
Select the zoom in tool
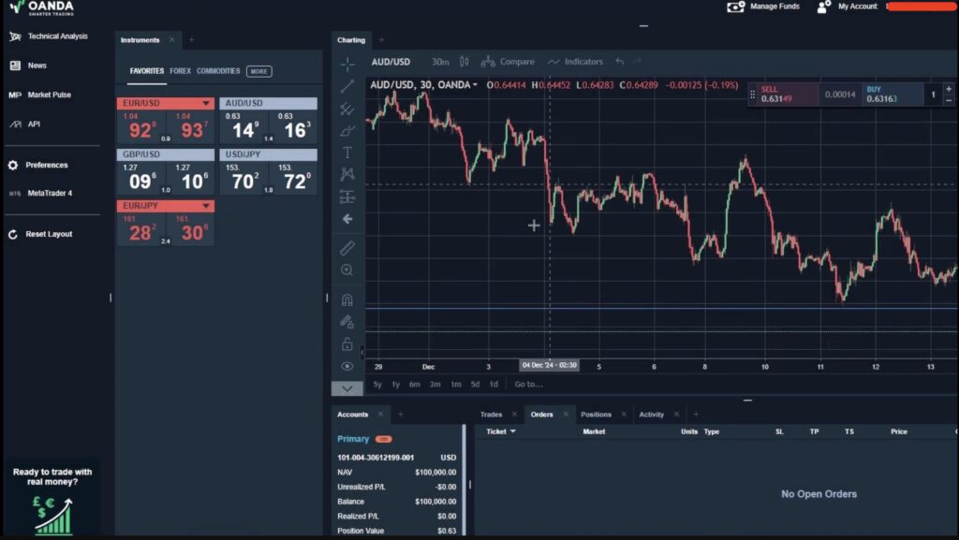(x=347, y=270)
